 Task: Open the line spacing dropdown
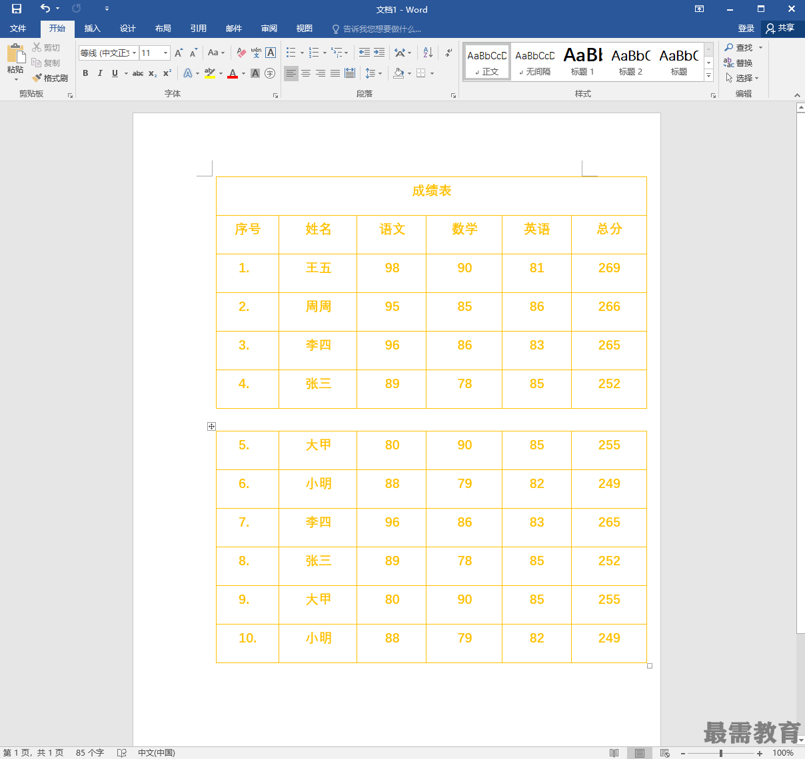tap(373, 73)
